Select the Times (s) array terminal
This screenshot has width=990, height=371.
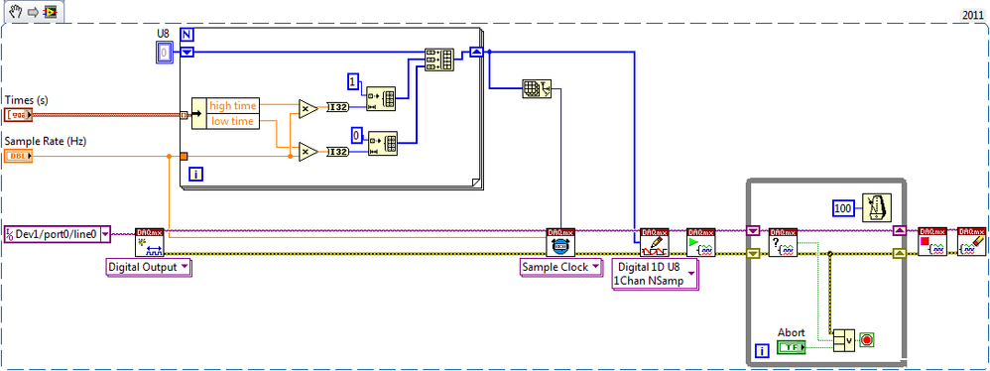(x=18, y=115)
